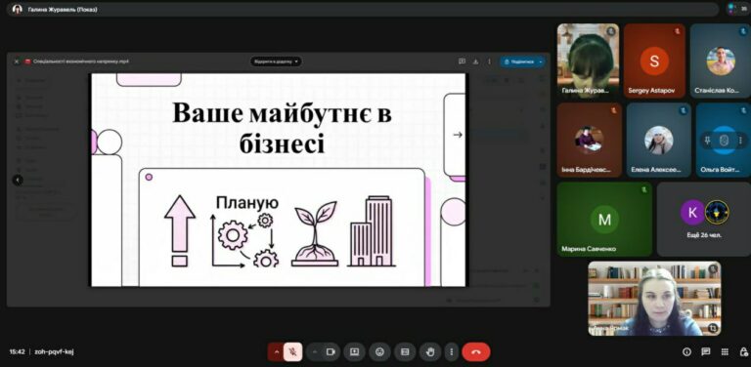Open the chat panel icon

[705, 351]
